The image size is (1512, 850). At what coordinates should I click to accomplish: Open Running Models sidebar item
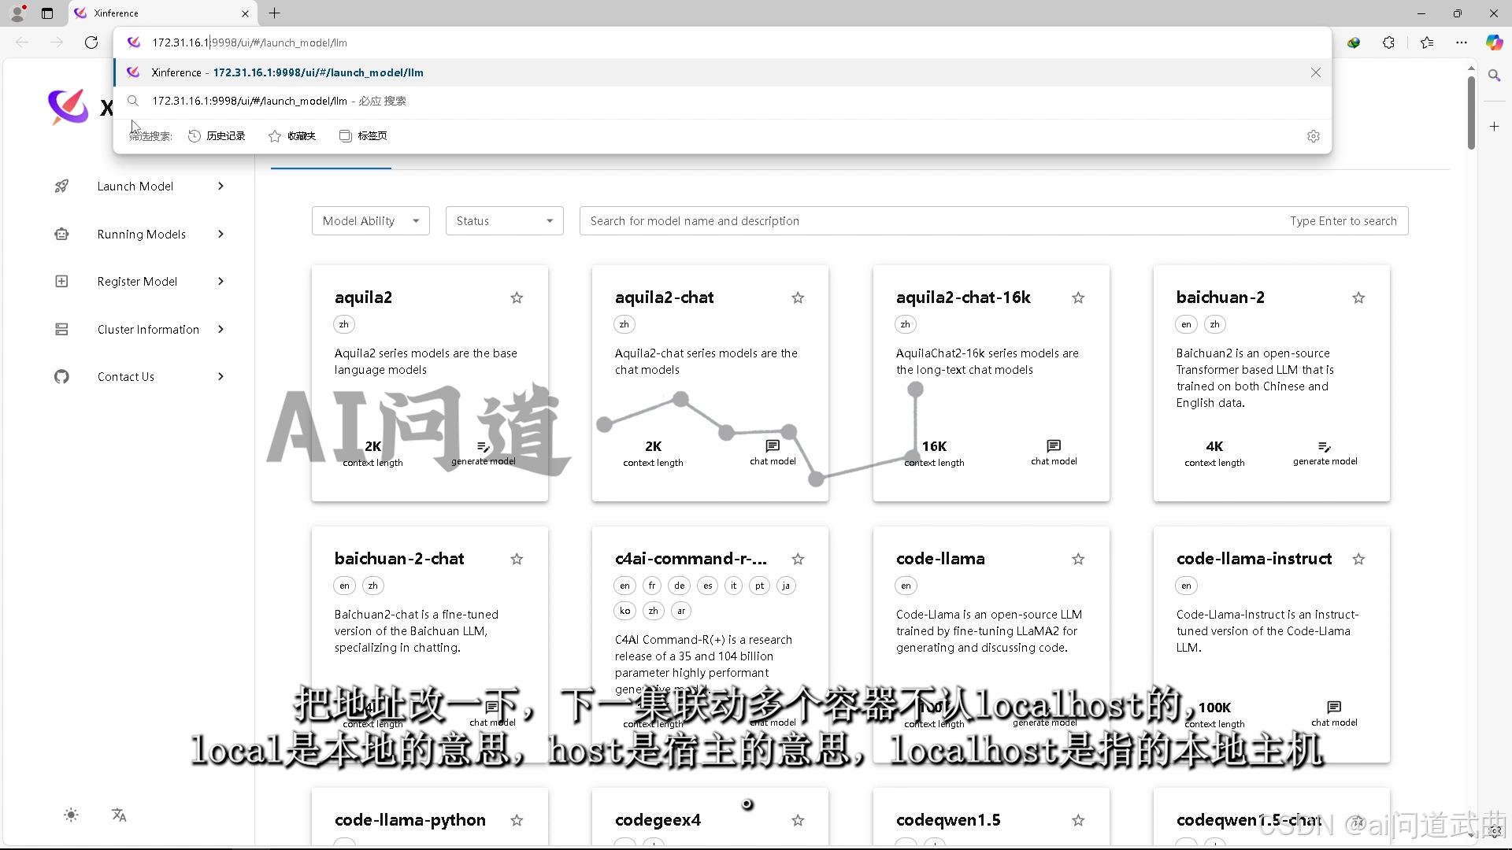(142, 235)
